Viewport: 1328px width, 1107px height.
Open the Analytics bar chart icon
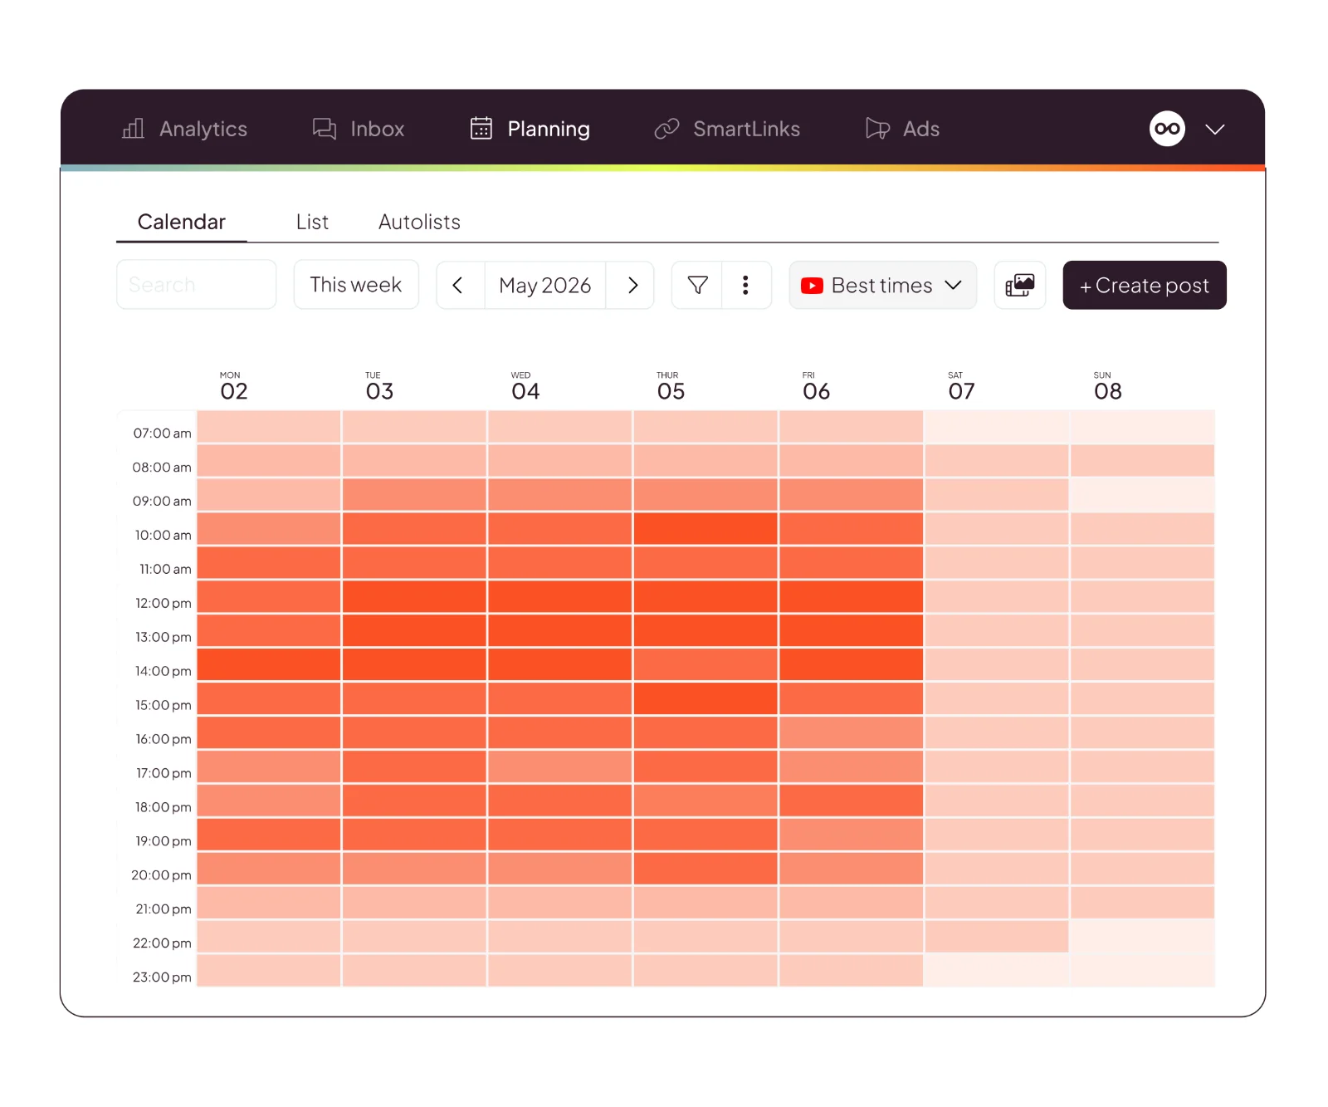pyautogui.click(x=133, y=129)
